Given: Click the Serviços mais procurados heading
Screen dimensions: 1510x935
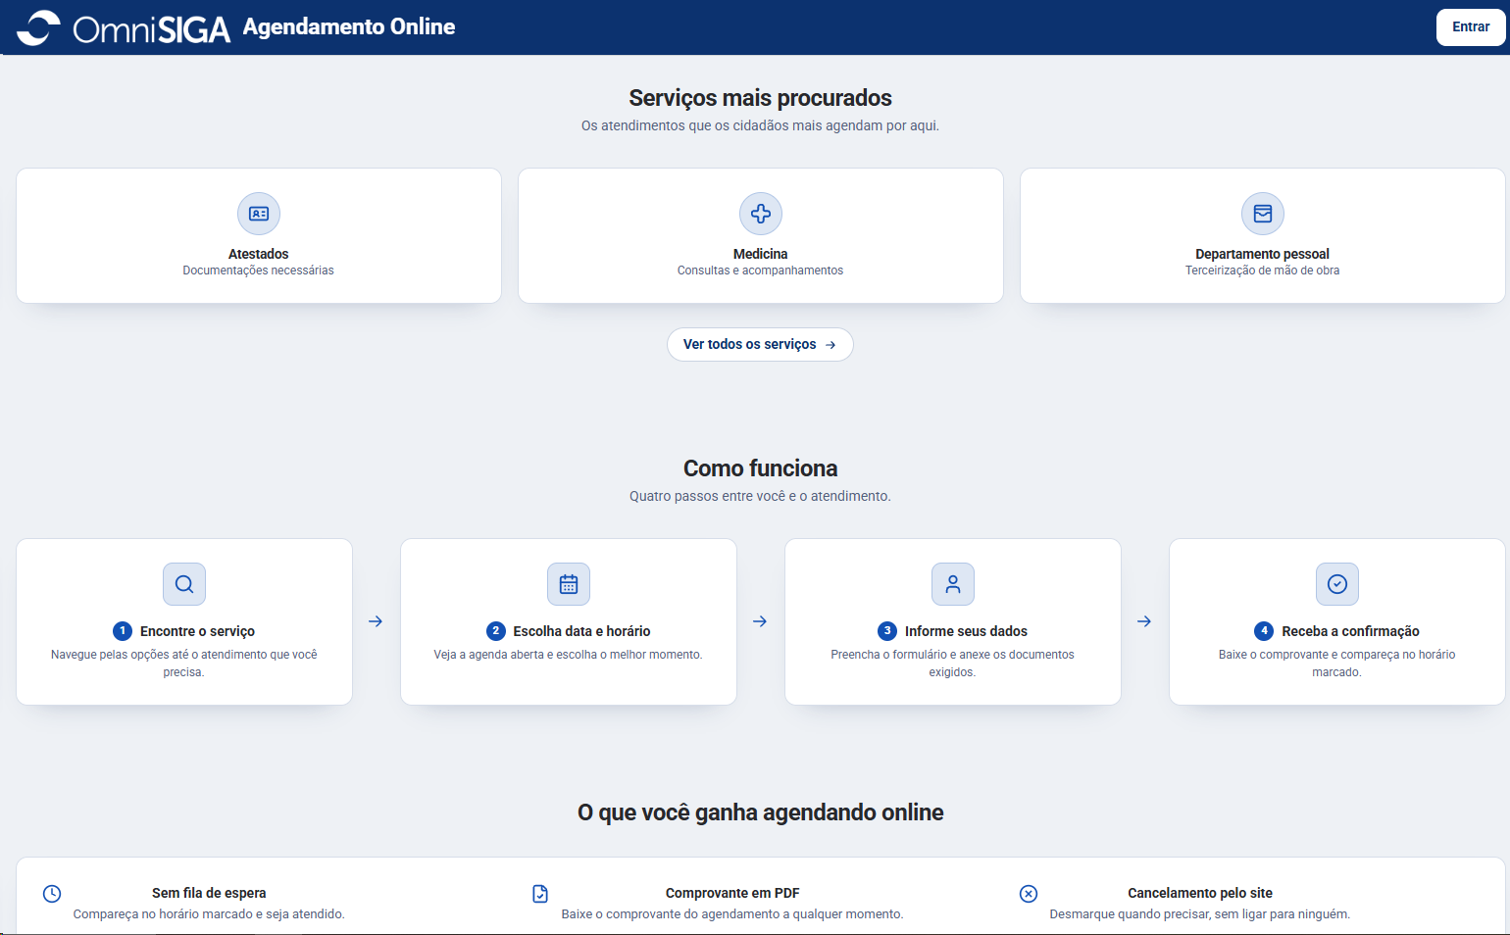Looking at the screenshot, I should (761, 98).
